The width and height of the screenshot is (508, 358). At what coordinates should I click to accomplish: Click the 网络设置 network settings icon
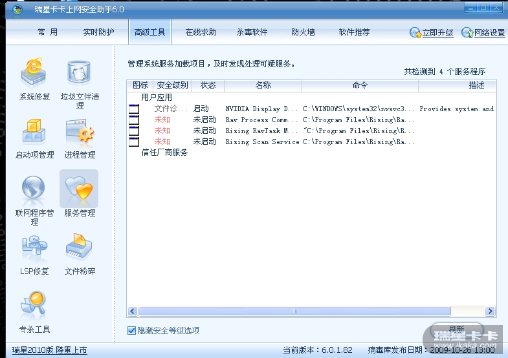tap(467, 32)
